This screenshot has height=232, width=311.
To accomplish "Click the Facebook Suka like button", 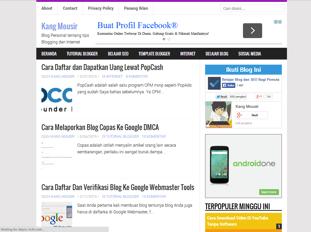I will pyautogui.click(x=229, y=85).
